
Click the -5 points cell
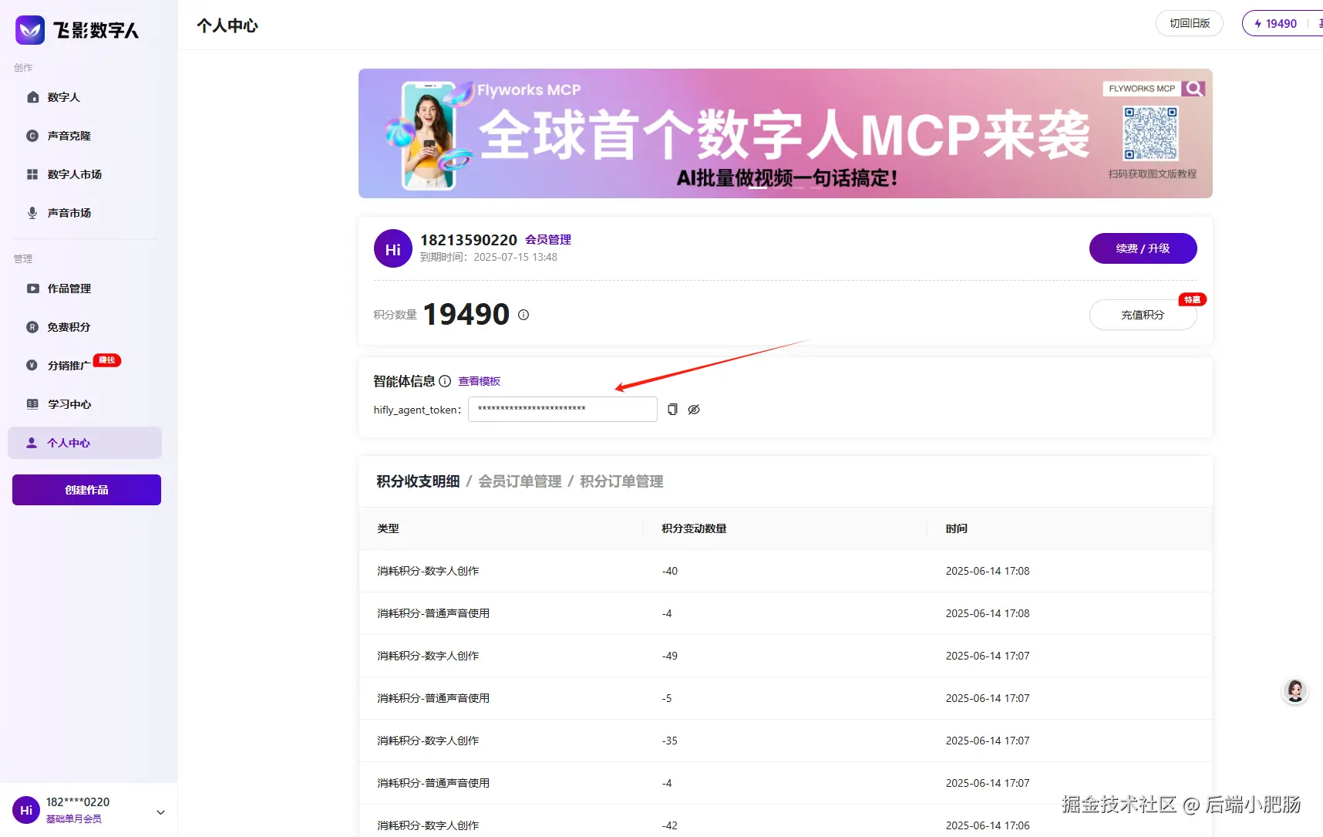(667, 698)
